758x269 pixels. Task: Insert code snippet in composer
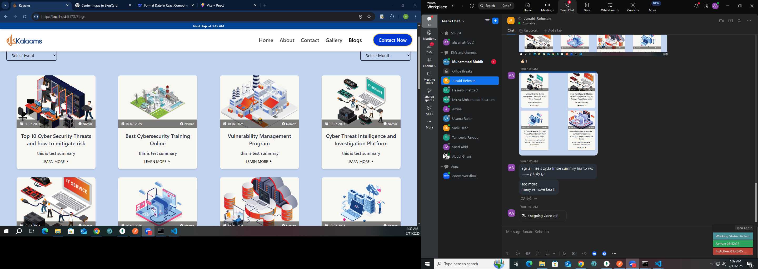(584, 254)
